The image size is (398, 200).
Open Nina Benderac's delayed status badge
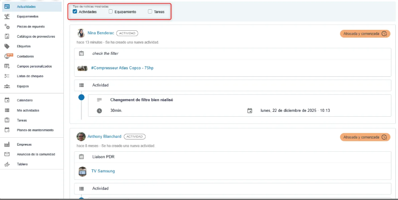(365, 34)
